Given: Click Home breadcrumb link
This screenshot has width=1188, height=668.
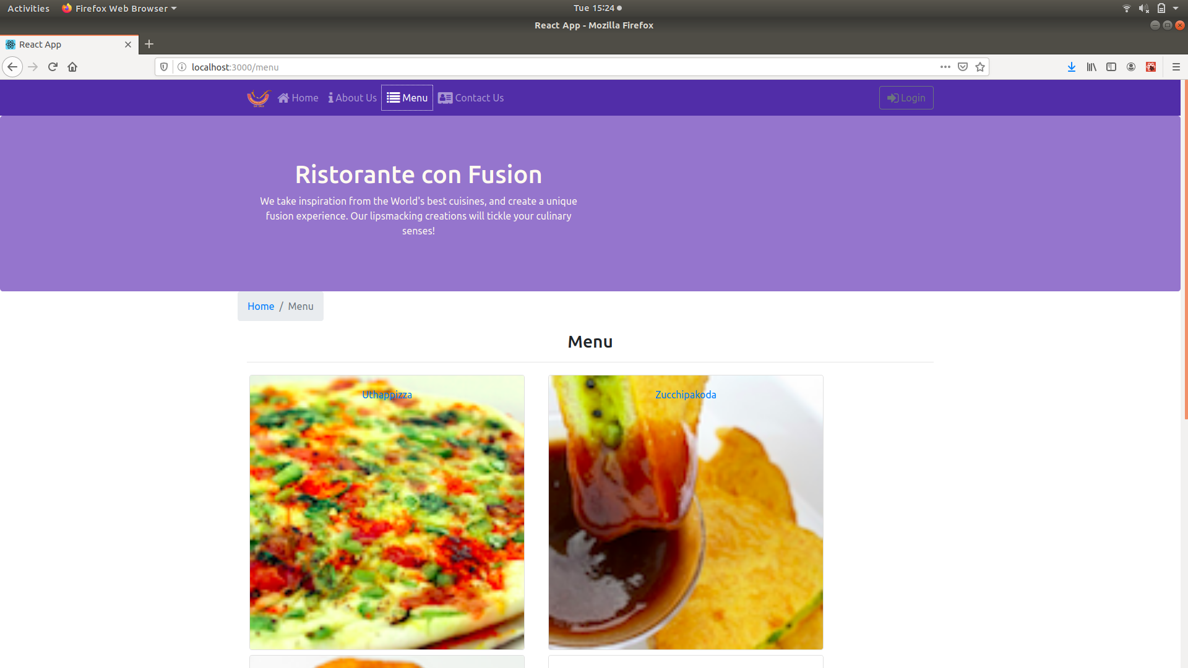Looking at the screenshot, I should click(x=260, y=306).
